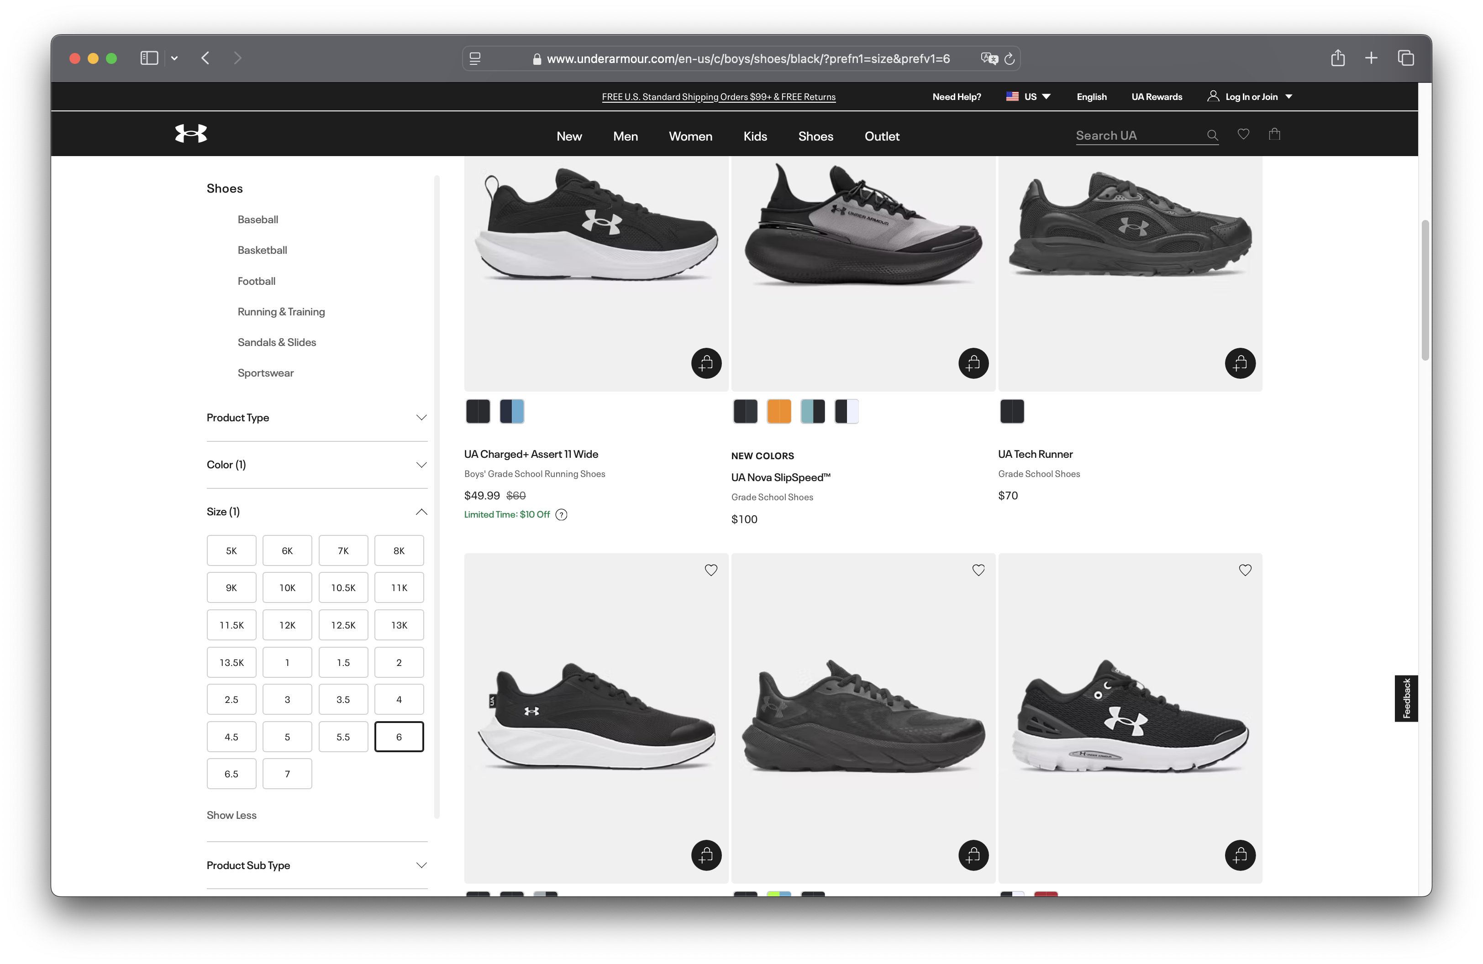Select size 7 filter
Screen dimensions: 1483x964
click(x=287, y=774)
